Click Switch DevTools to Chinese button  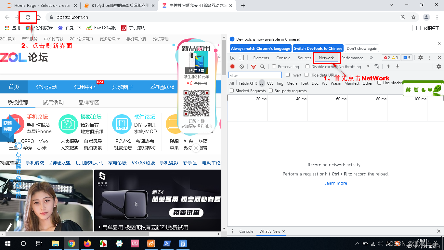[318, 48]
